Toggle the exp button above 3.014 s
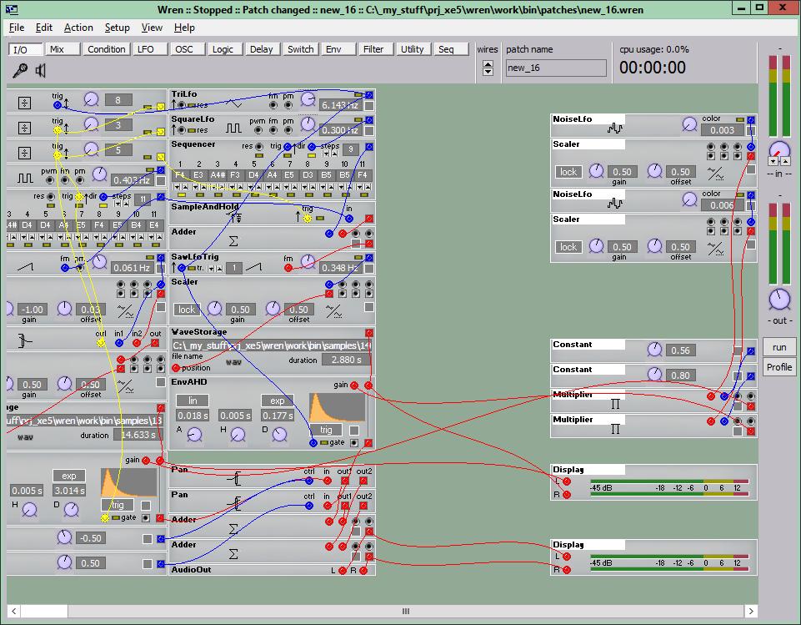This screenshot has height=625, width=801. point(69,476)
